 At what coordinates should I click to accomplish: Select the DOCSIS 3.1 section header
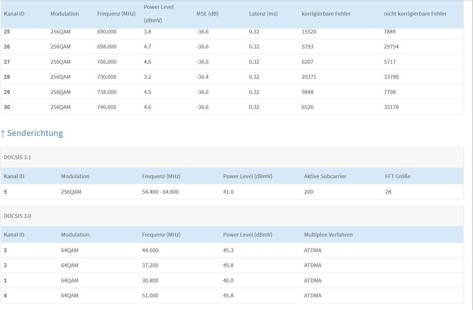pyautogui.click(x=18, y=157)
